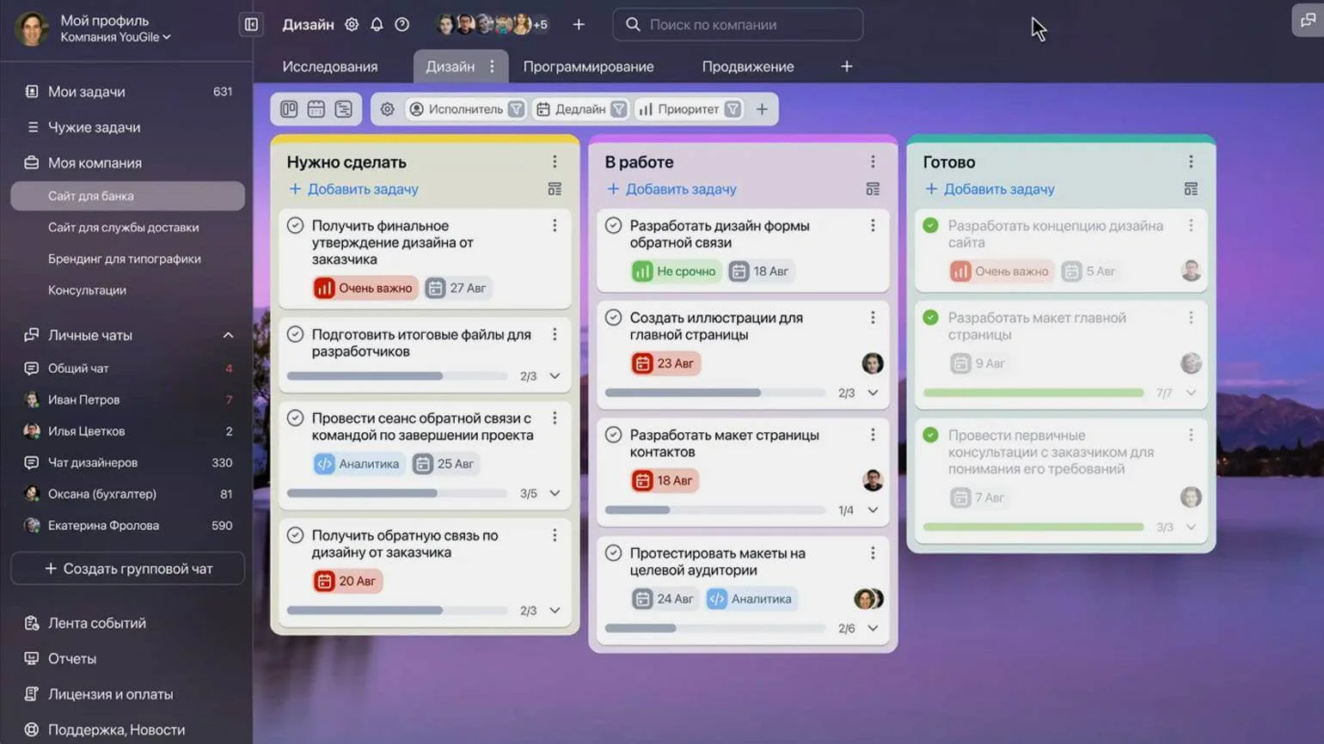1324x744 pixels.
Task: Open Лицензия и оплаты link
Action: pyautogui.click(x=110, y=694)
